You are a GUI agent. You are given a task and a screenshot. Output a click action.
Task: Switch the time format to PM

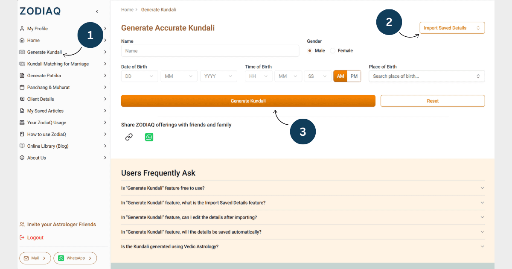pyautogui.click(x=354, y=76)
